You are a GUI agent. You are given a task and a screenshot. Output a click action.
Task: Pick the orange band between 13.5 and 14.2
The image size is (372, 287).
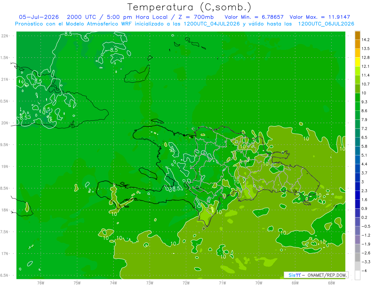[x=357, y=44]
